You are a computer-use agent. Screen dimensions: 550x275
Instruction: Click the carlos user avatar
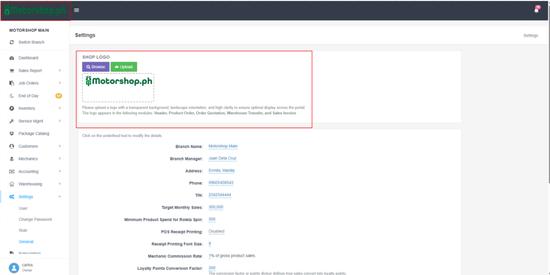click(13, 267)
